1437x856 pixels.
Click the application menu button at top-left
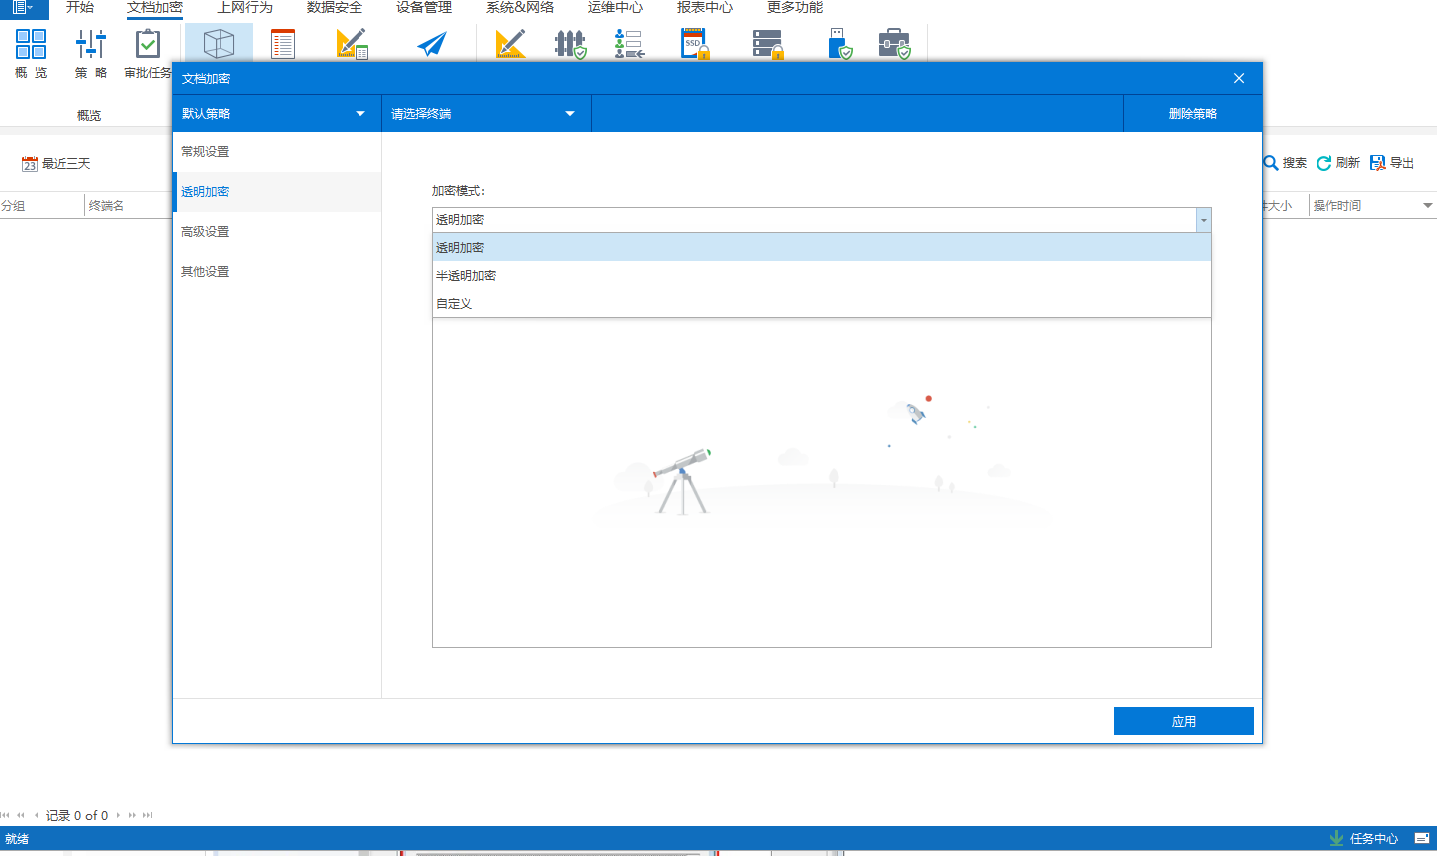pyautogui.click(x=23, y=8)
